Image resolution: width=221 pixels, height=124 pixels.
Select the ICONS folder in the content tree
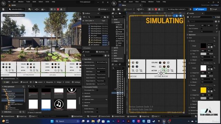(x=12, y=101)
